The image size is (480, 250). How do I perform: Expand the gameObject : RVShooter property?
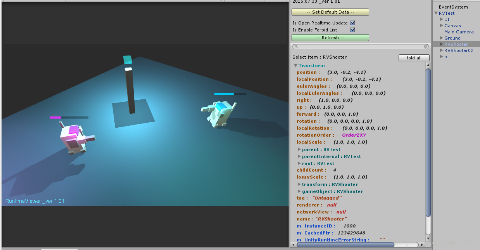tap(299, 191)
